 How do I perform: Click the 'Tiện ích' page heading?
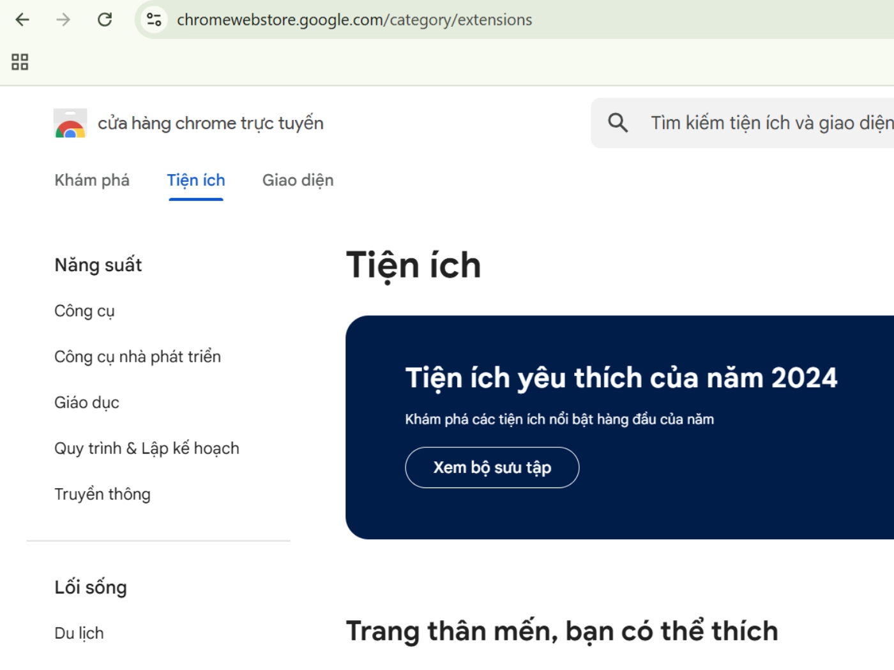(414, 265)
